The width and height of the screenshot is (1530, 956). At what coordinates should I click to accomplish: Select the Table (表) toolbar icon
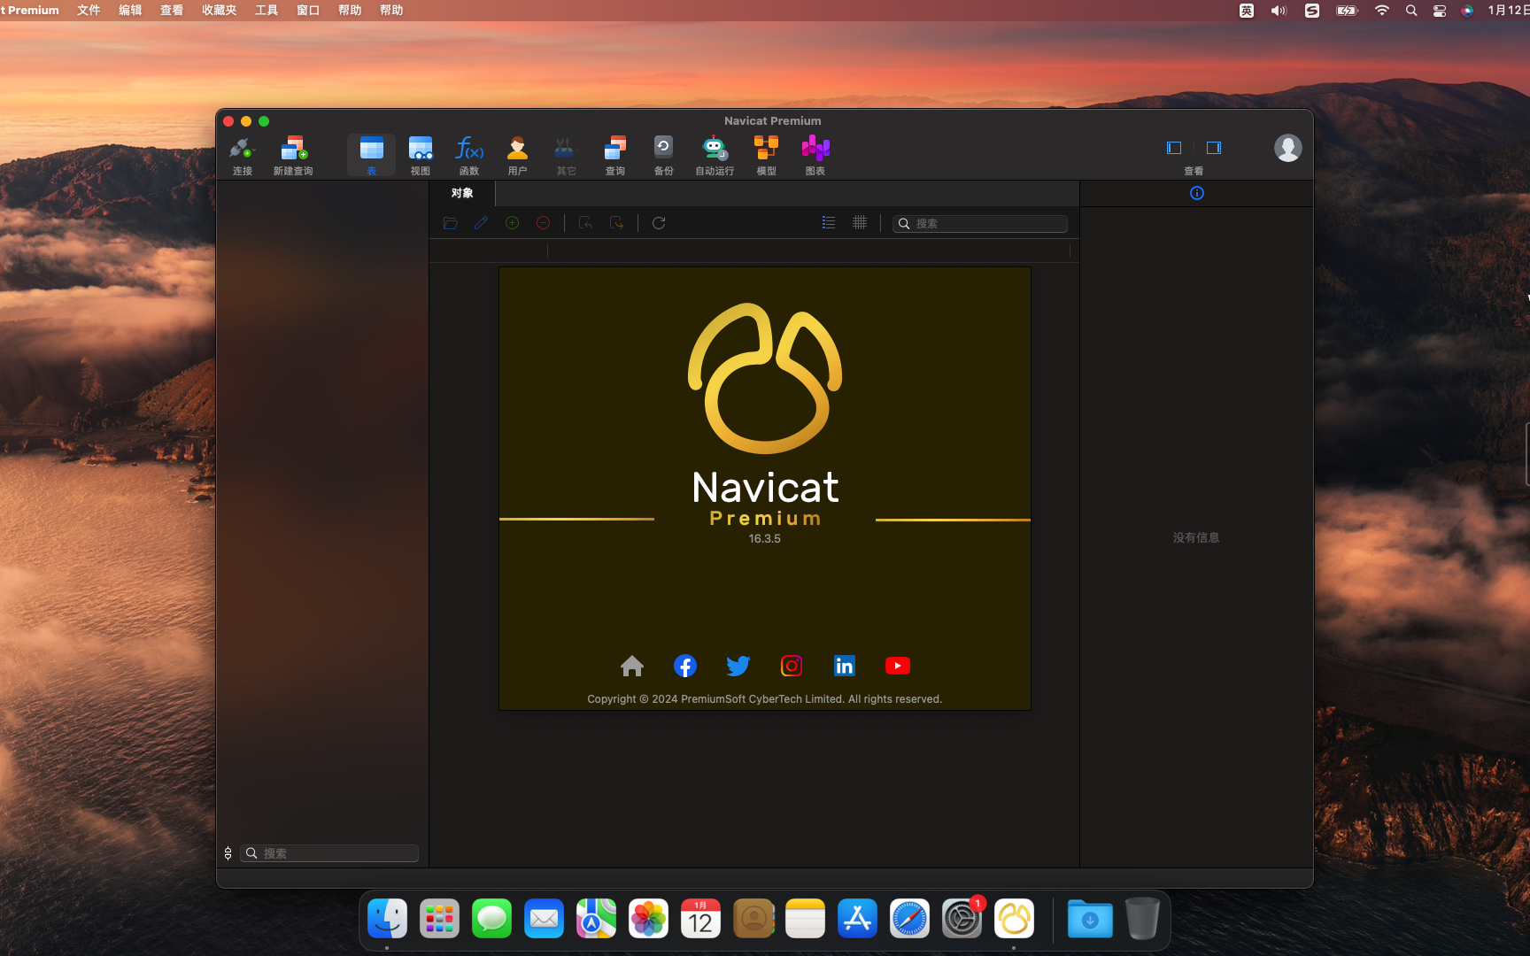(x=371, y=156)
